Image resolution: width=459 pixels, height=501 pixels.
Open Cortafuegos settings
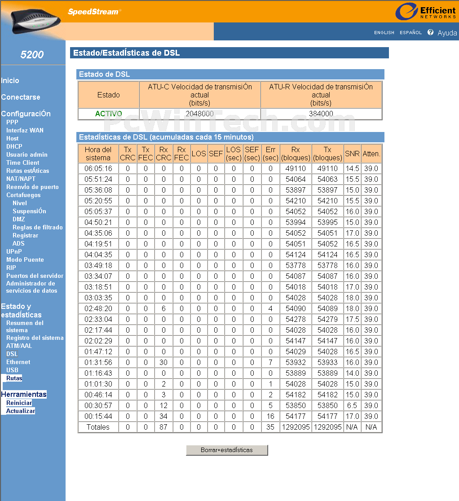point(23,195)
